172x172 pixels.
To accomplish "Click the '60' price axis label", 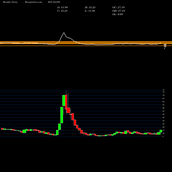I will click(163, 101).
